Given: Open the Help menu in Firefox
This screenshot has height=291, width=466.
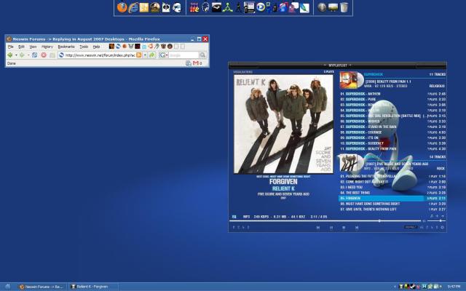Looking at the screenshot, I should coord(96,47).
